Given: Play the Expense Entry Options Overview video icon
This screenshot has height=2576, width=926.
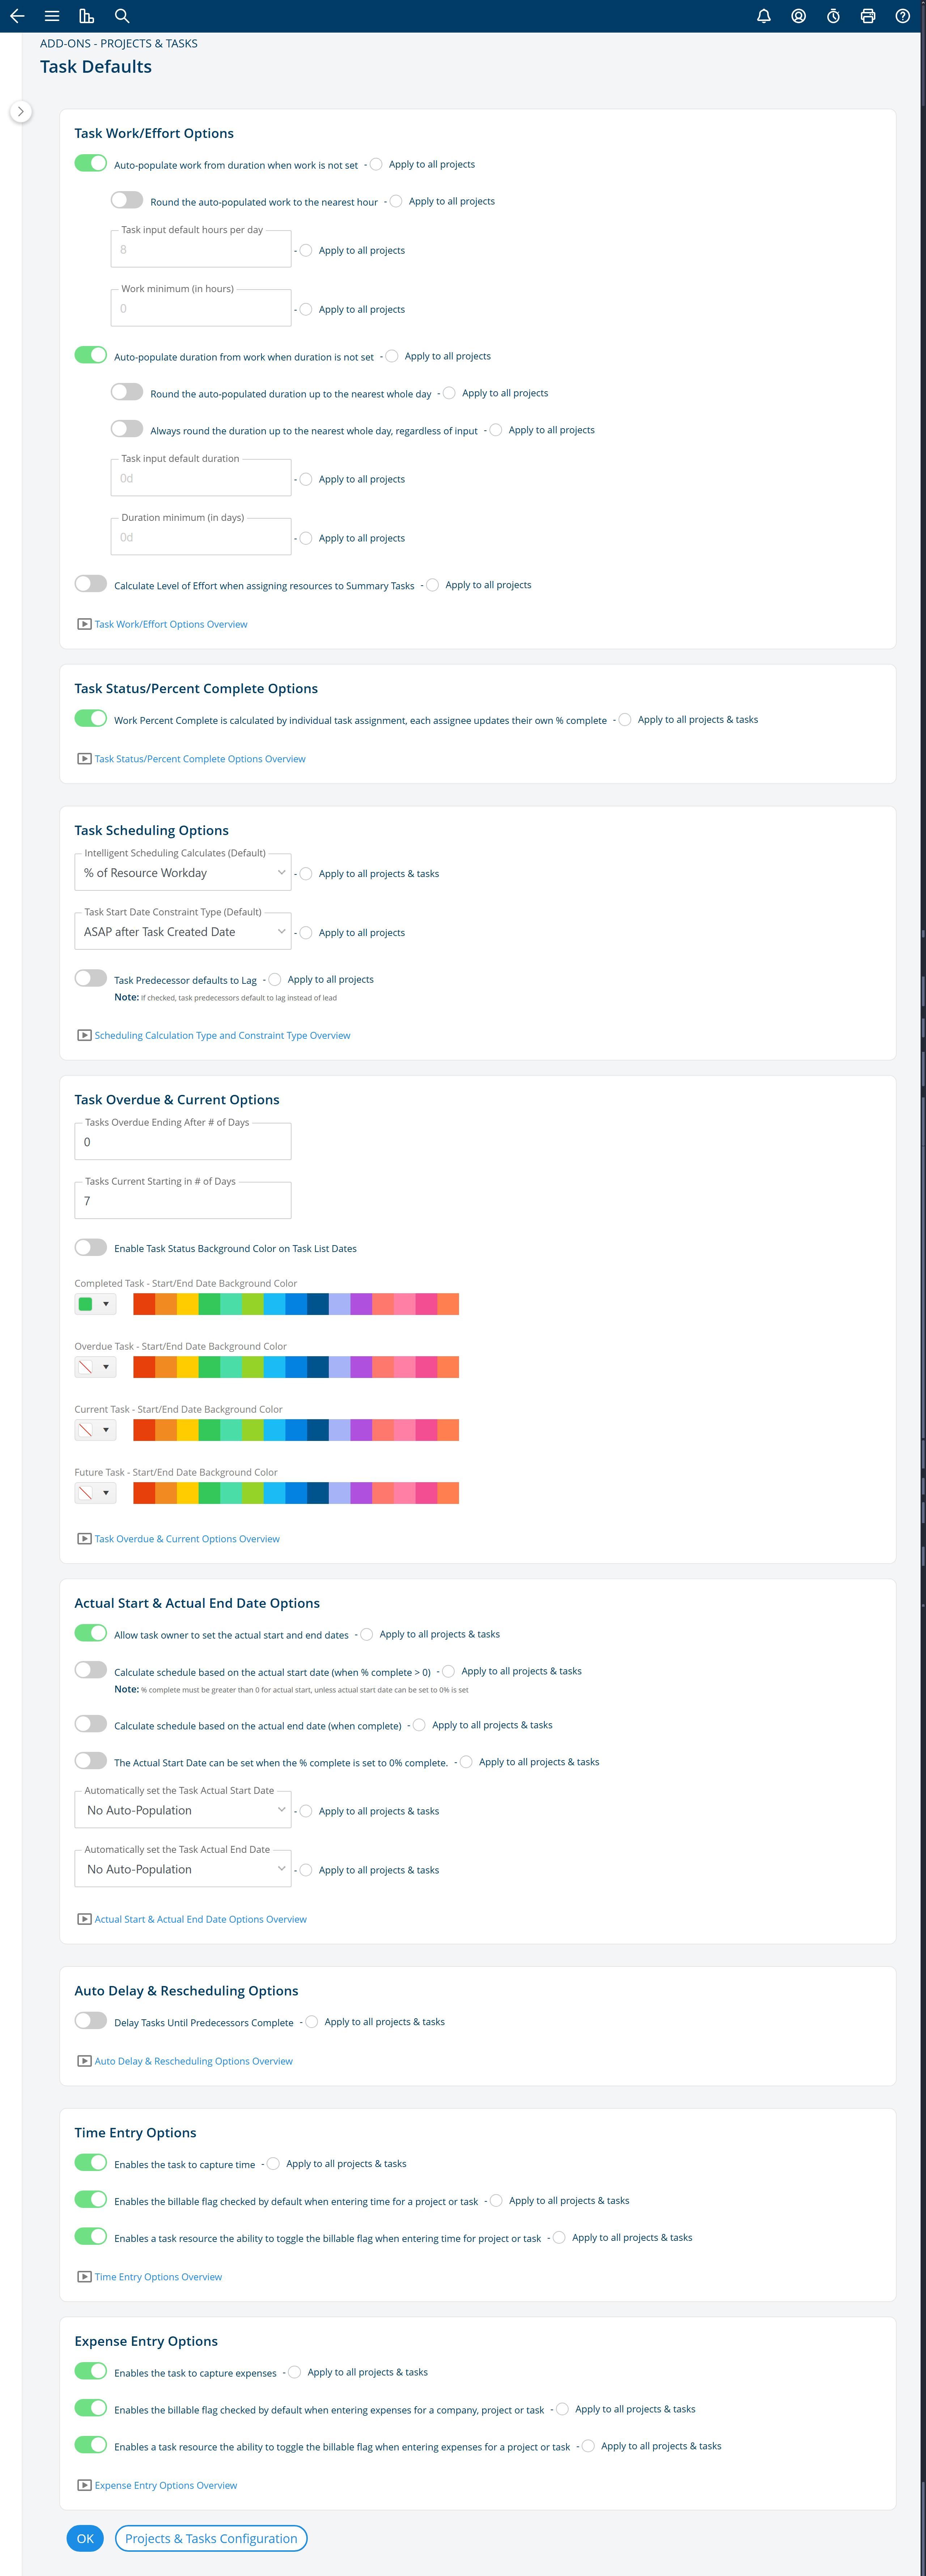Looking at the screenshot, I should [x=85, y=2485].
